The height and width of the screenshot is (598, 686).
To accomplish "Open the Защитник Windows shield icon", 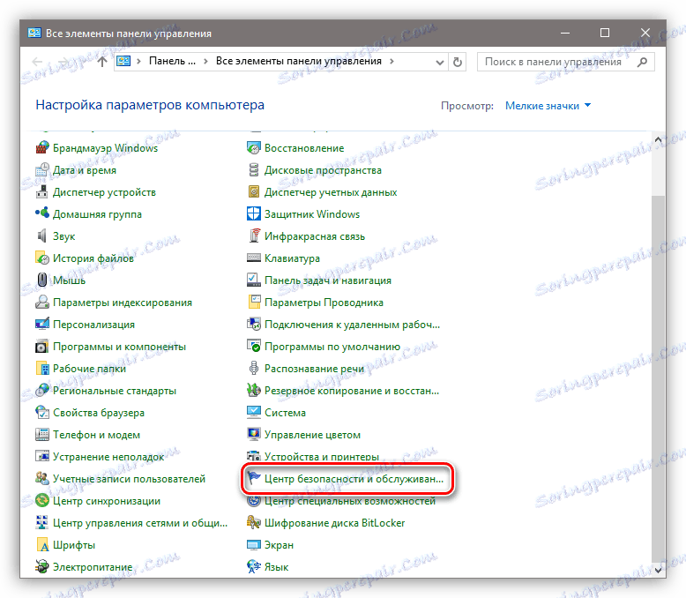I will tap(254, 214).
